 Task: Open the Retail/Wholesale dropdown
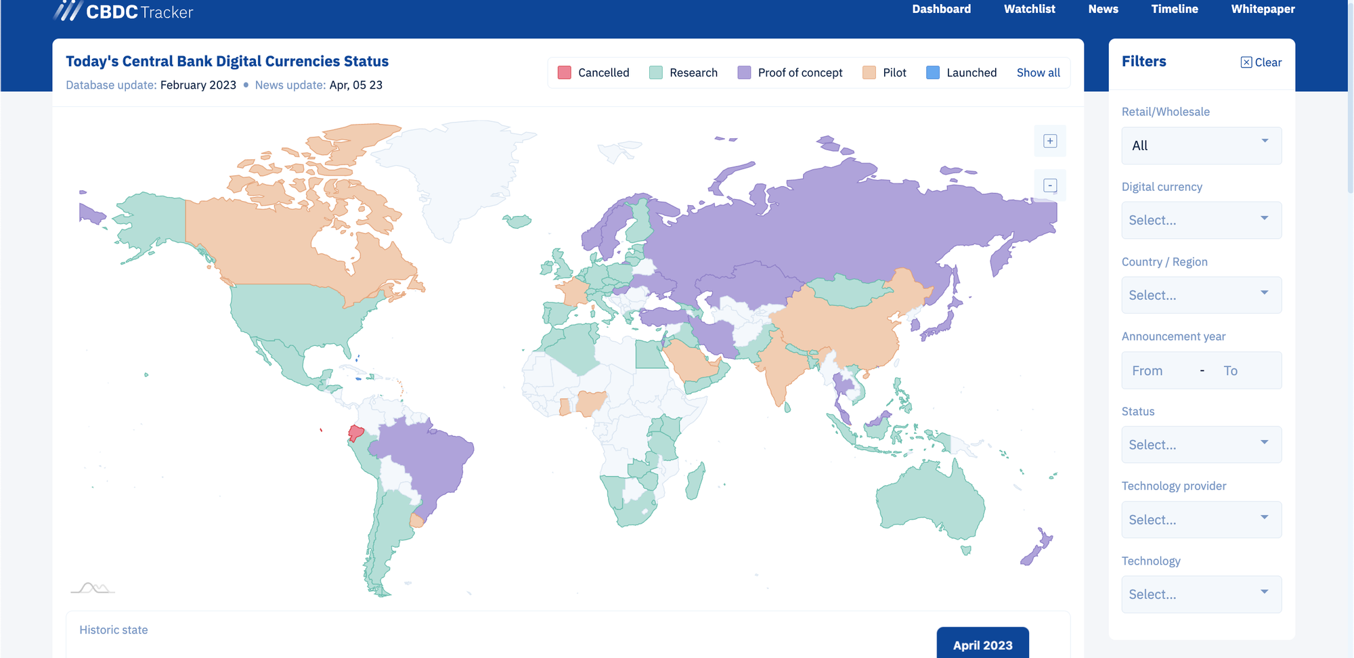pos(1201,146)
